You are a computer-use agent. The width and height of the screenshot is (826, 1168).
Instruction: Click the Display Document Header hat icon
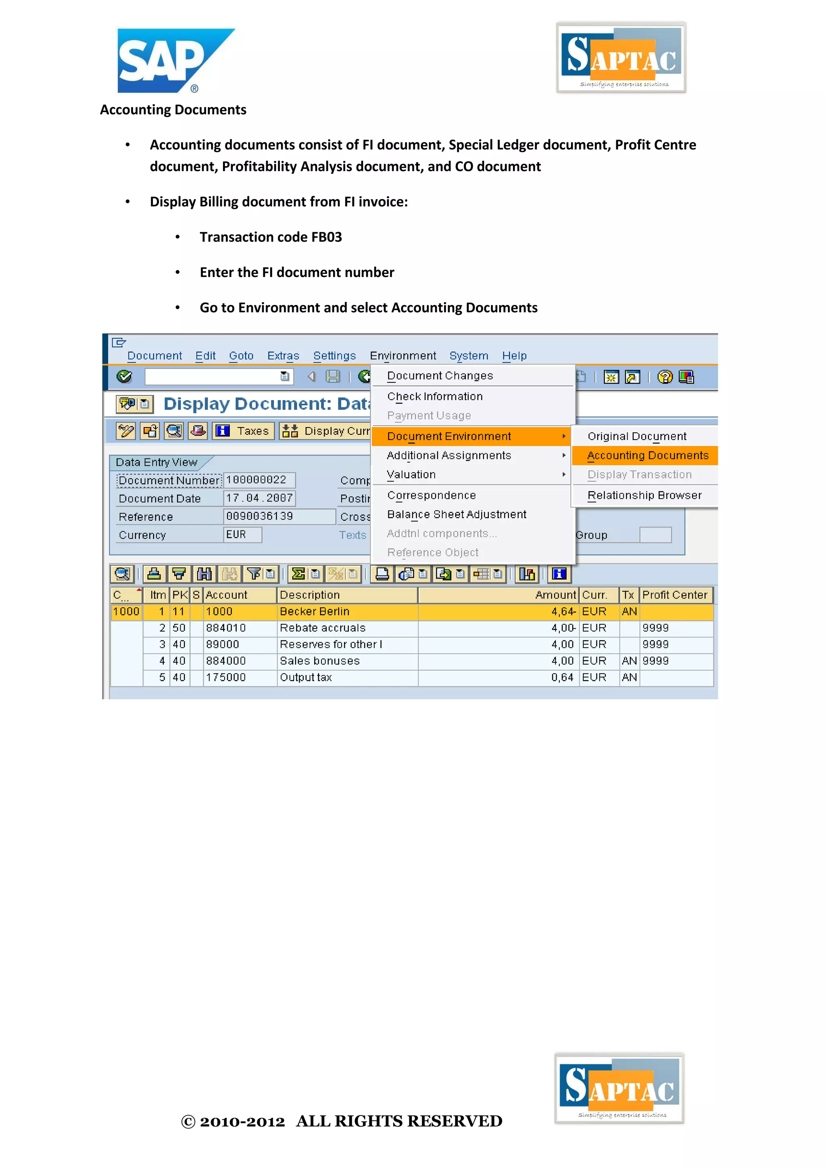(198, 431)
